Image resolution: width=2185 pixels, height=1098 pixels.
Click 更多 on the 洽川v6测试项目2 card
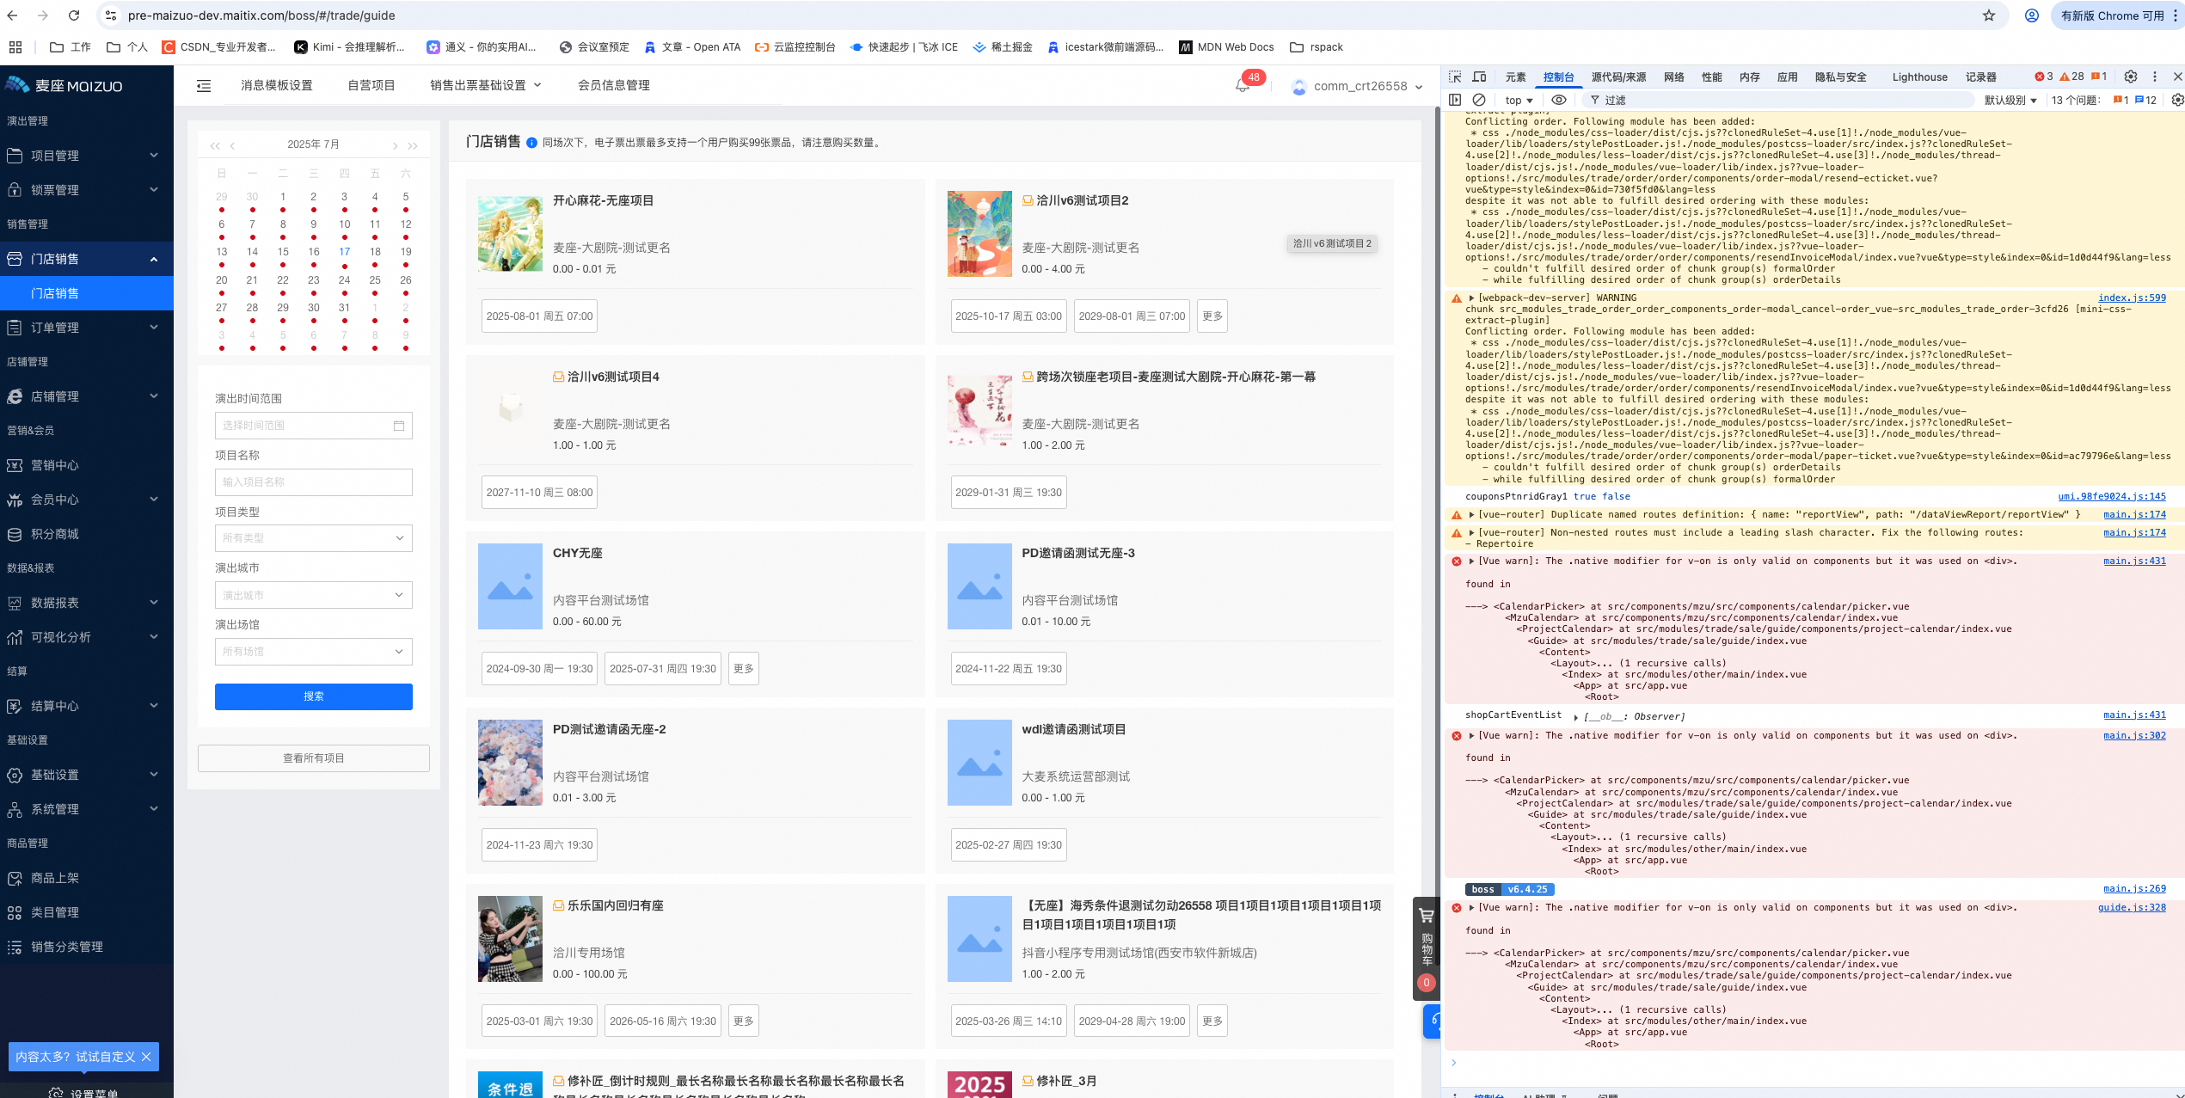click(x=1212, y=316)
